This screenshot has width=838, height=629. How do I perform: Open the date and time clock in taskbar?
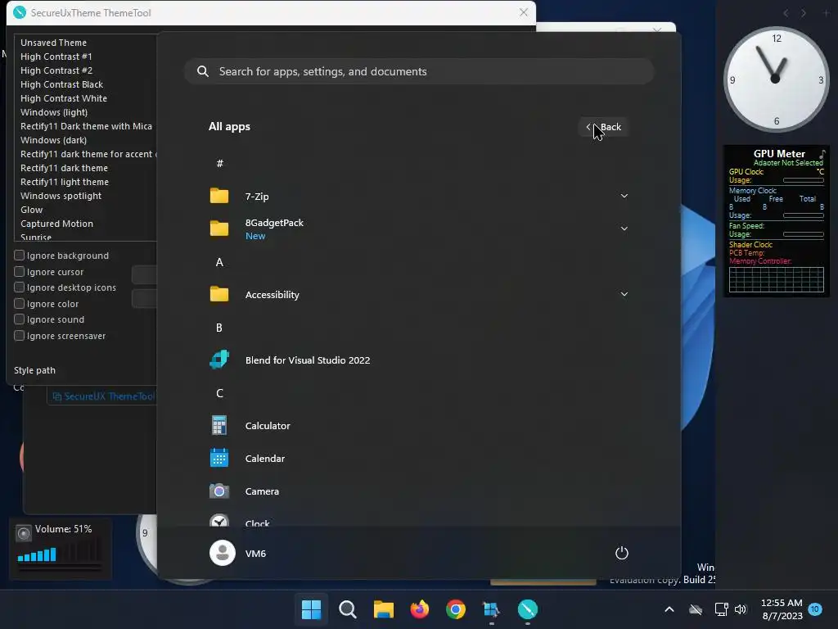(782, 609)
